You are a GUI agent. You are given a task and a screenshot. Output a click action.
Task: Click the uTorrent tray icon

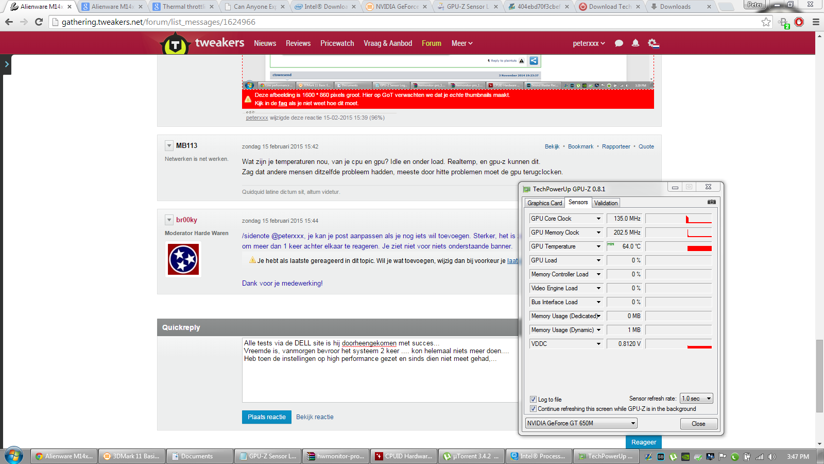[673, 457]
